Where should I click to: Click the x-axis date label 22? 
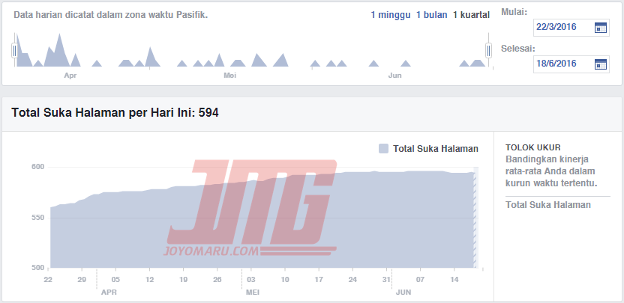pyautogui.click(x=48, y=280)
